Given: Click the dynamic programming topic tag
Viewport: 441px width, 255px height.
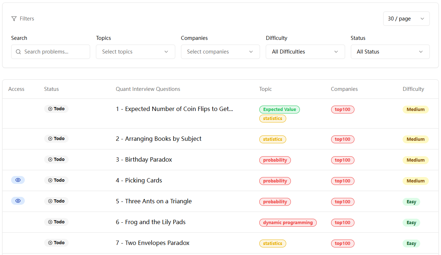Looking at the screenshot, I should pyautogui.click(x=288, y=223).
